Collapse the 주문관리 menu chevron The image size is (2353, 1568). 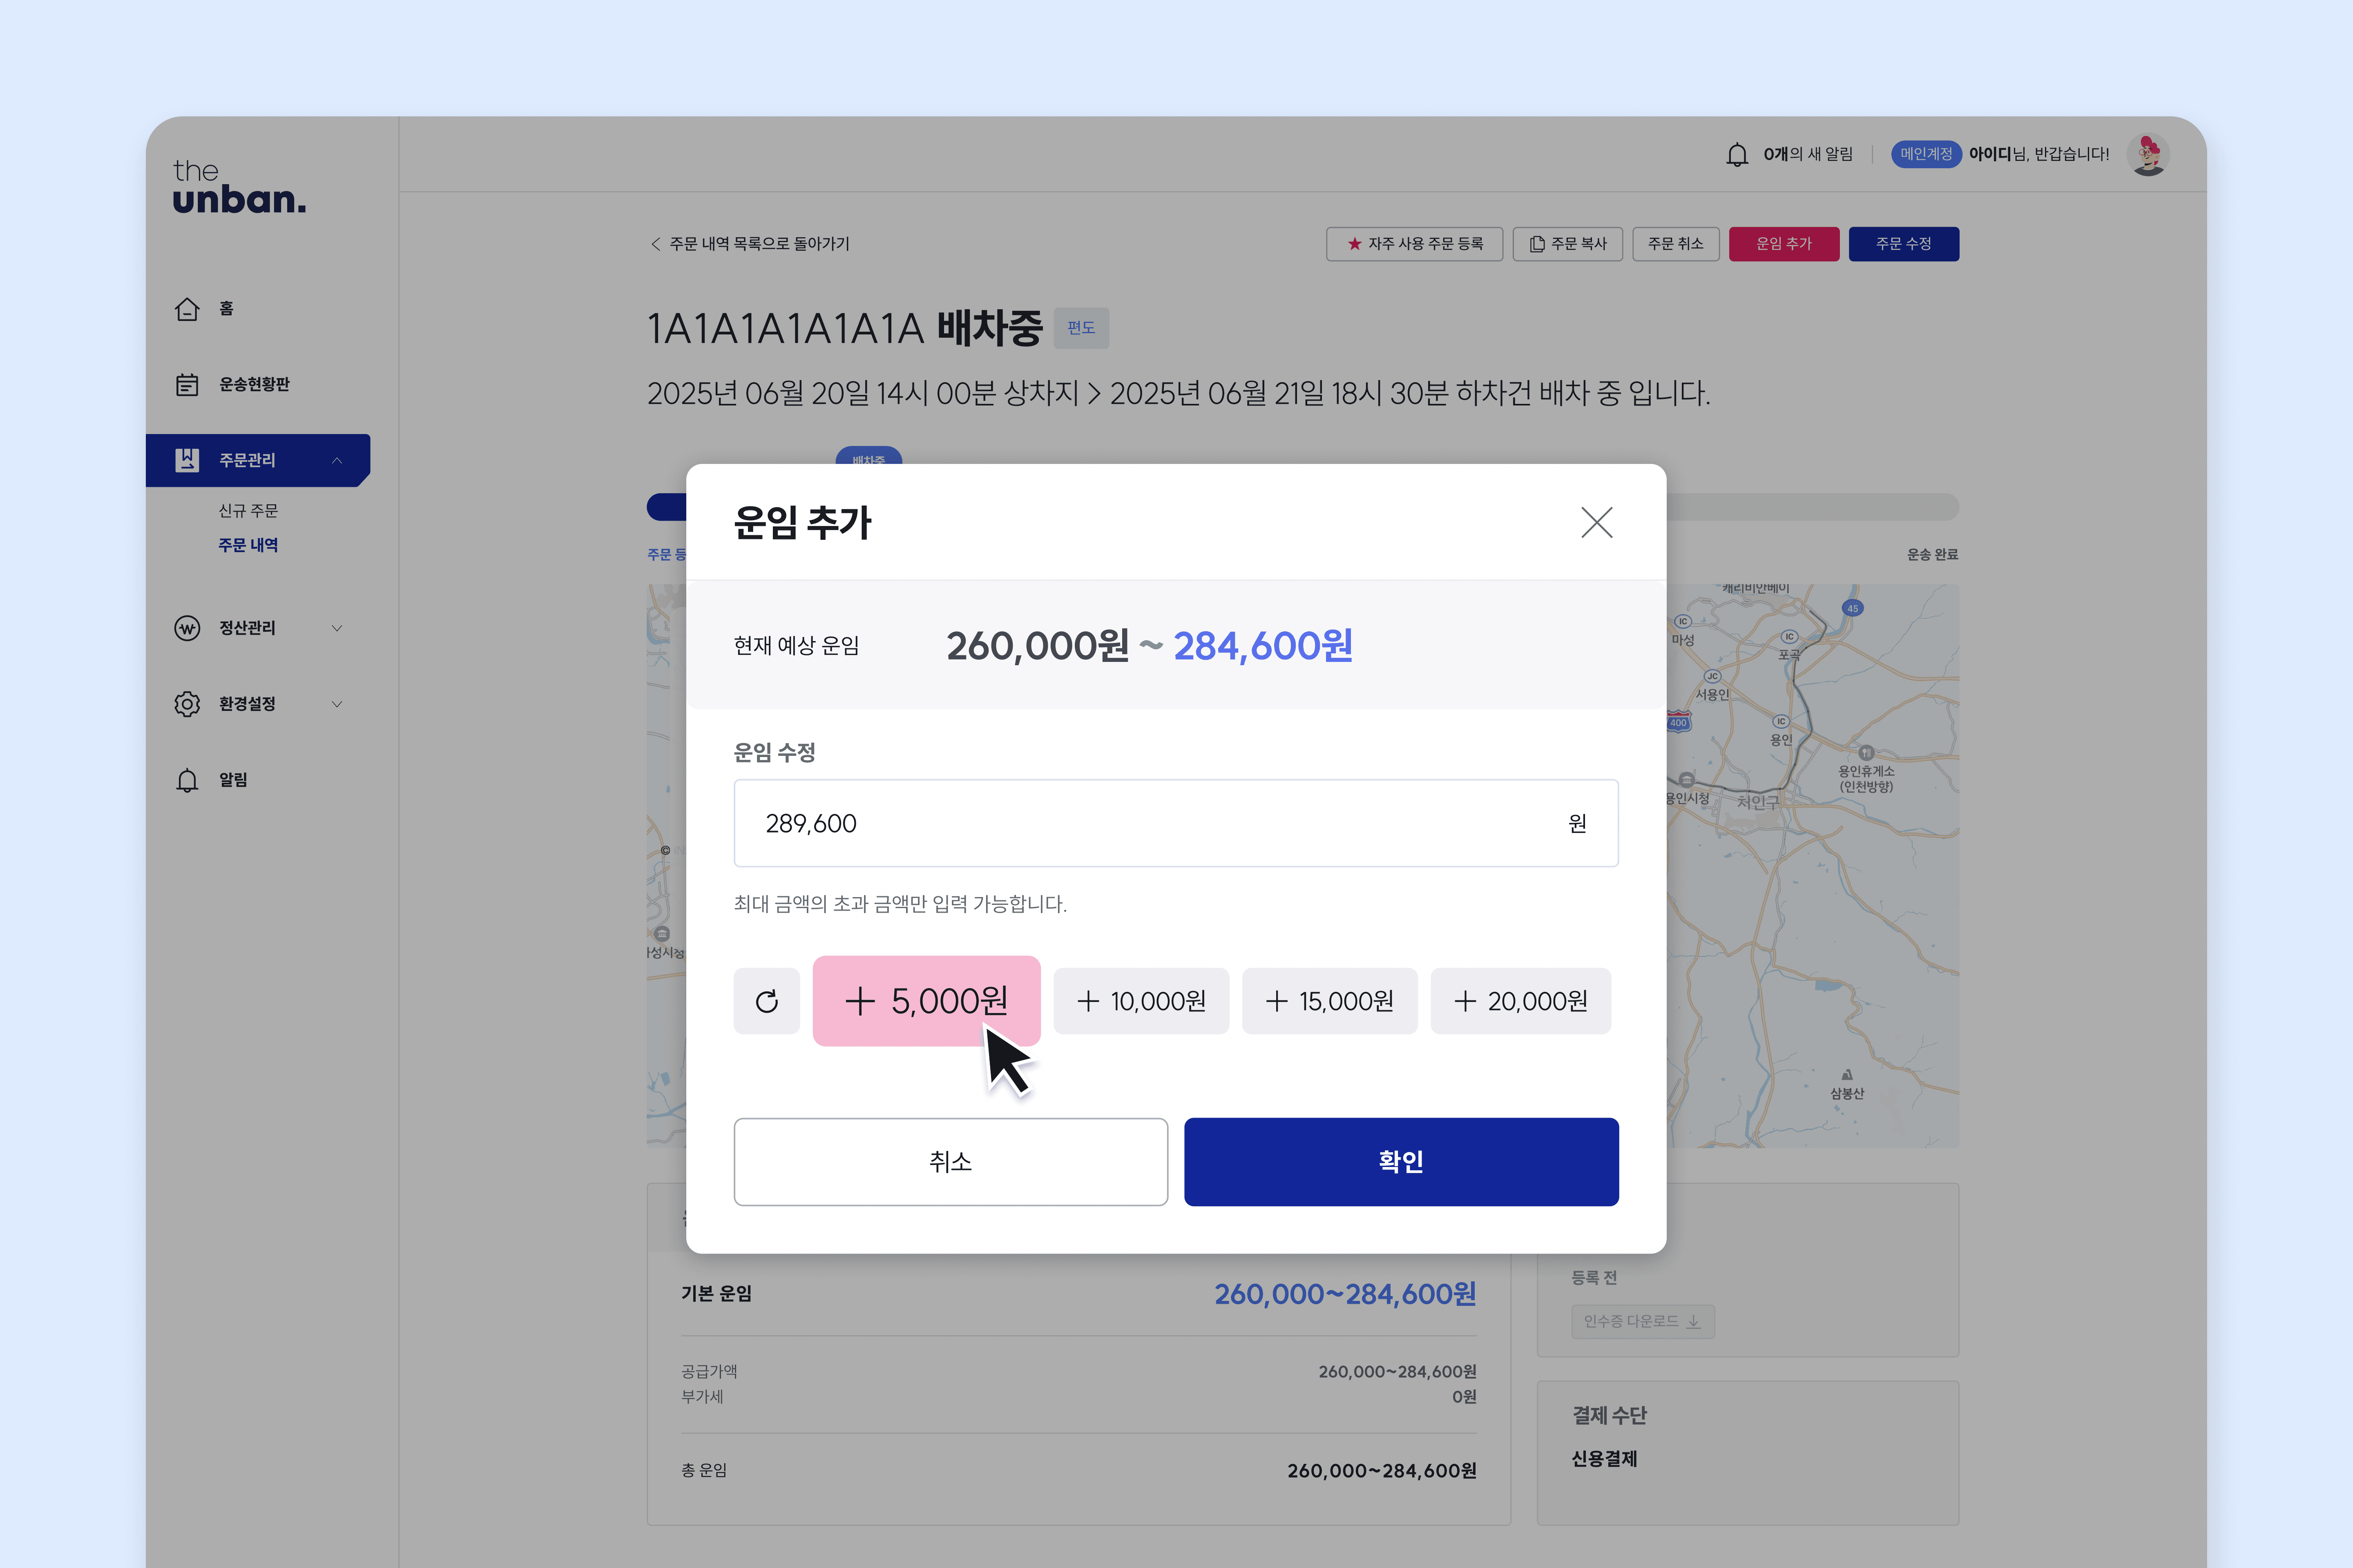[337, 460]
